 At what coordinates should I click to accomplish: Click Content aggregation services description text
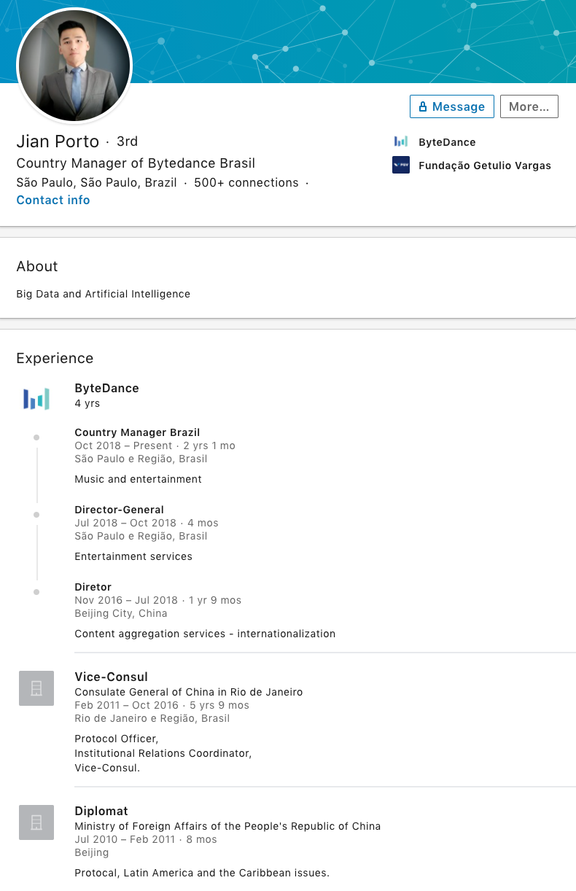205,634
